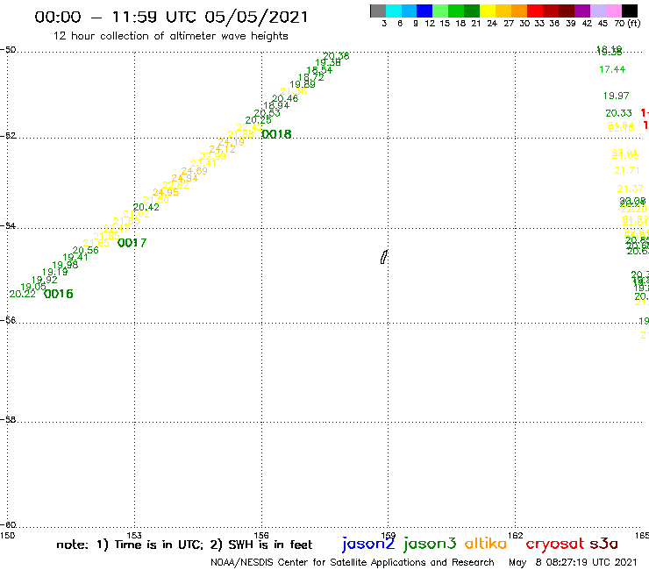The height and width of the screenshot is (570, 649).
Task: Select track label 0017
Action: click(x=132, y=243)
